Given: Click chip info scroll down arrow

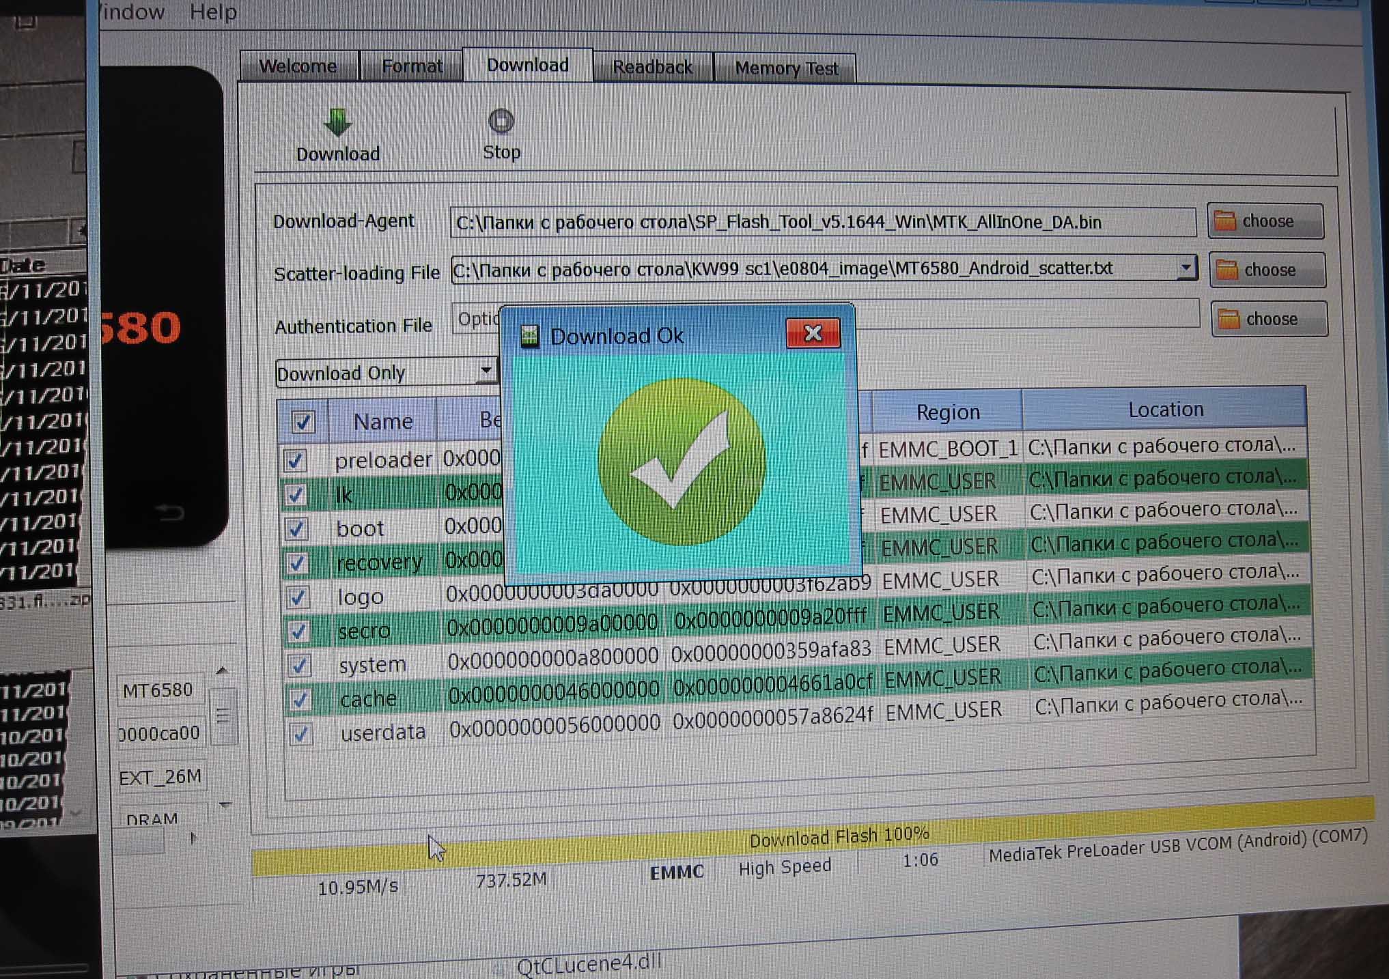Looking at the screenshot, I should point(225,805).
